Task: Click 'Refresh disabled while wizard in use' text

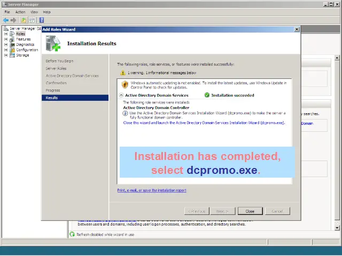Action: point(105,235)
